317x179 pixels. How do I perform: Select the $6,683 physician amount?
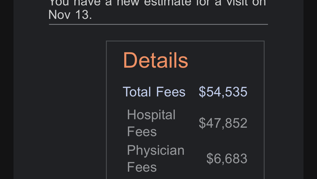(x=227, y=159)
